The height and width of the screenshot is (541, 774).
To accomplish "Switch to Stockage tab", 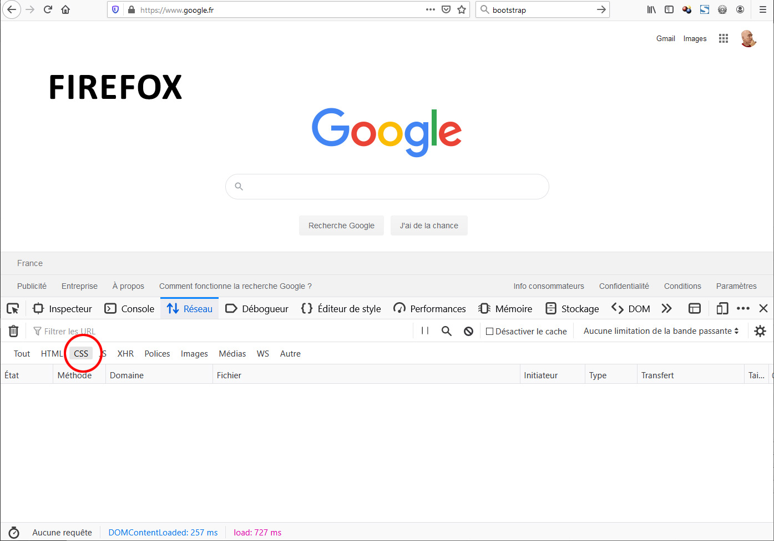I will pos(572,308).
